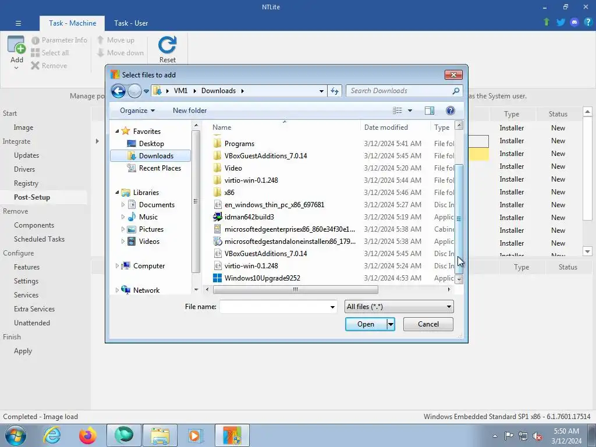Select the x86 folder
The image size is (596, 447).
click(229, 193)
